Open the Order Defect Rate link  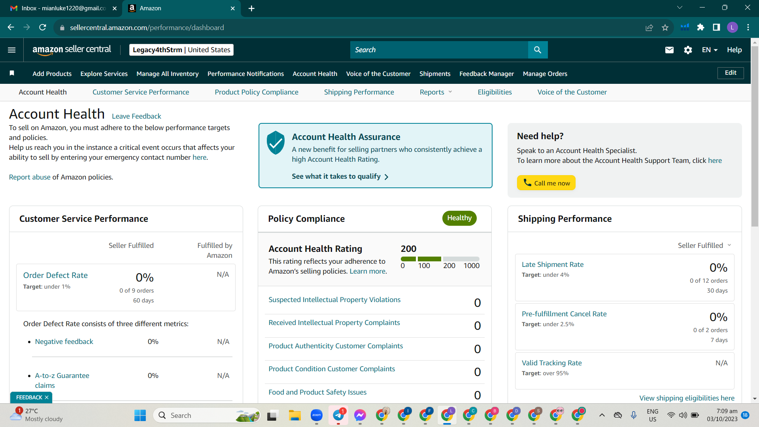click(x=55, y=275)
